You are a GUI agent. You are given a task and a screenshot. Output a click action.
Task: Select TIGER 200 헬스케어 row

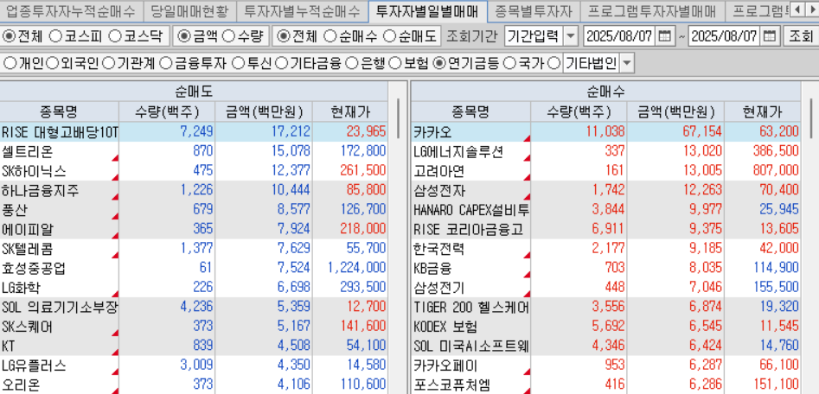pyautogui.click(x=605, y=307)
